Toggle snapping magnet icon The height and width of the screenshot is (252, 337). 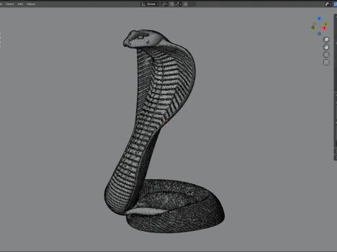(172, 4)
